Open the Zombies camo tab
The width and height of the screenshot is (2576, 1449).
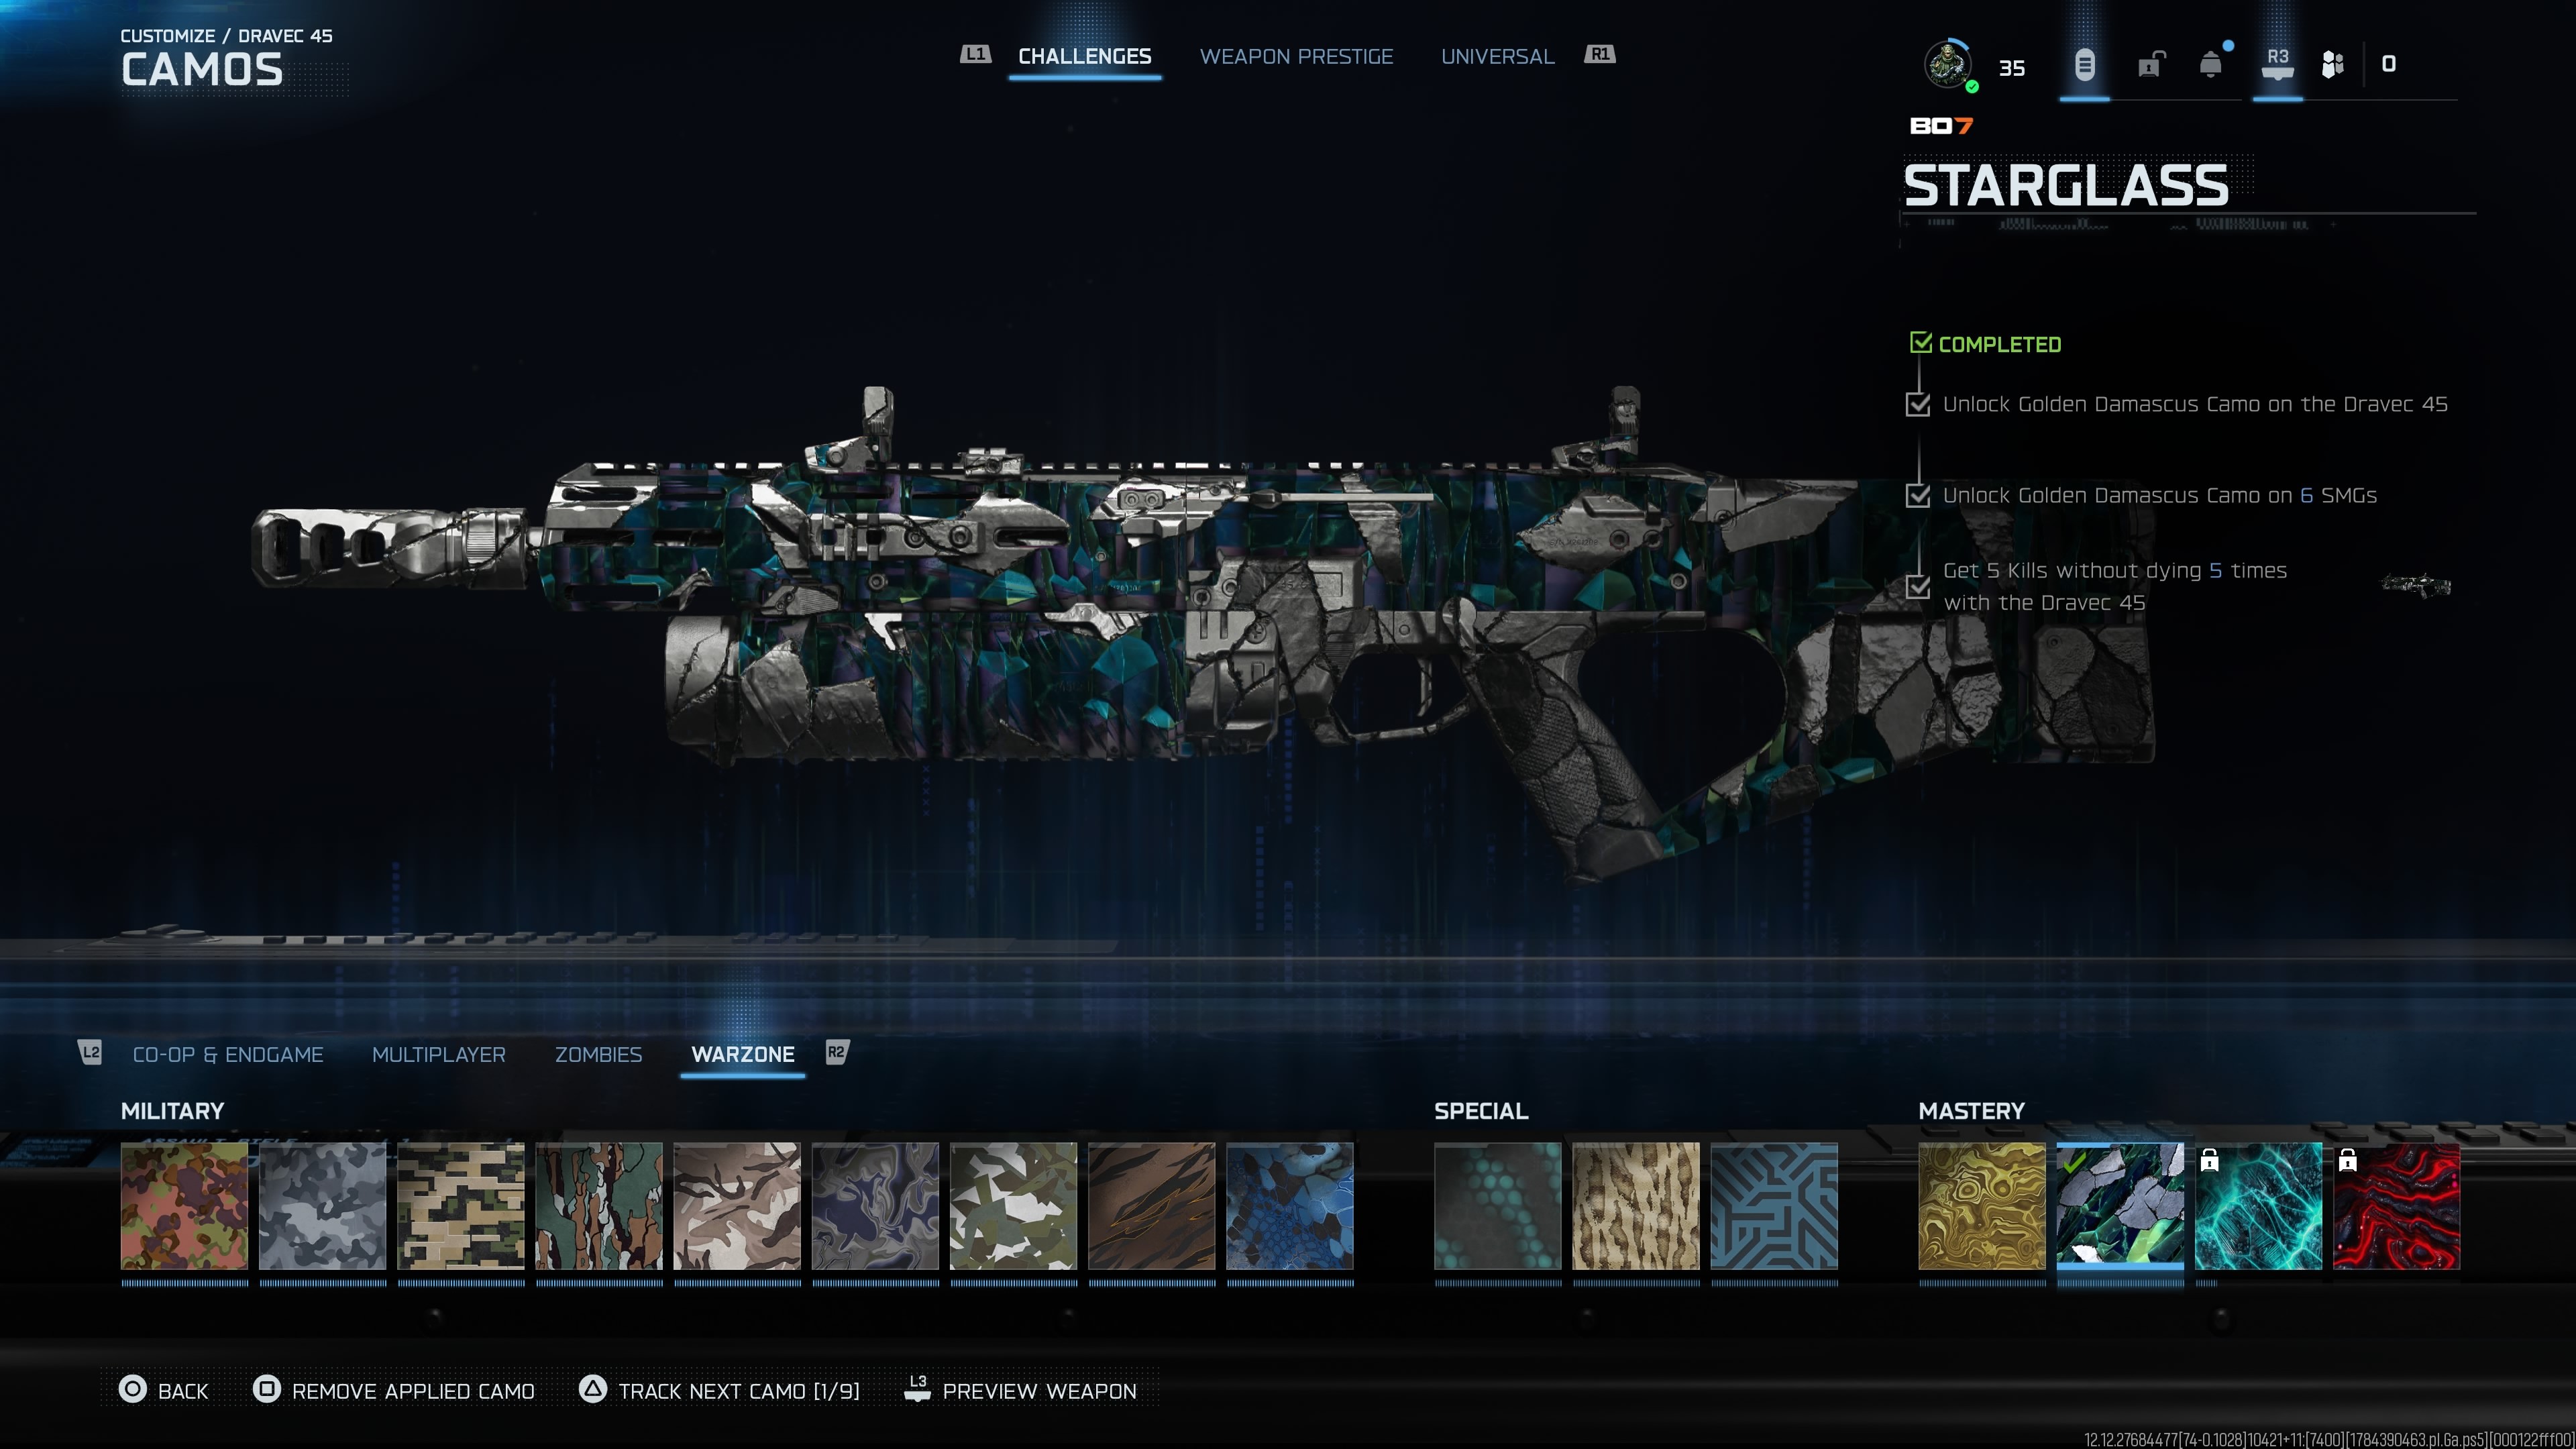pyautogui.click(x=598, y=1054)
